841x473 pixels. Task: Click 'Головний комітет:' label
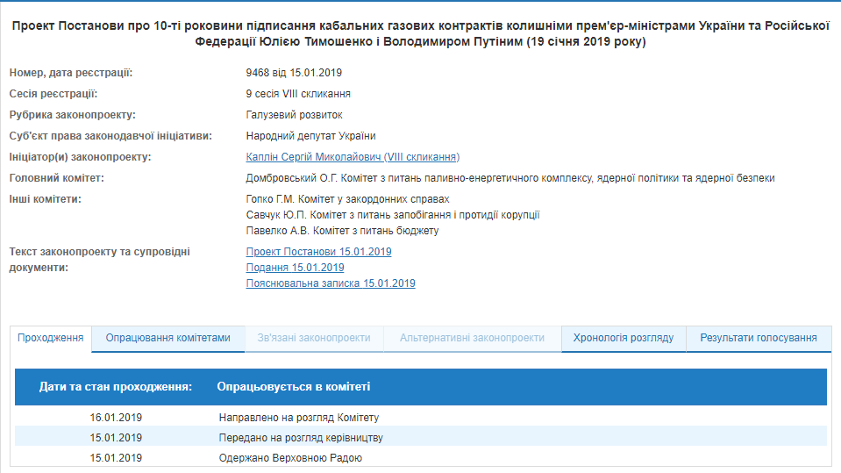tap(56, 178)
